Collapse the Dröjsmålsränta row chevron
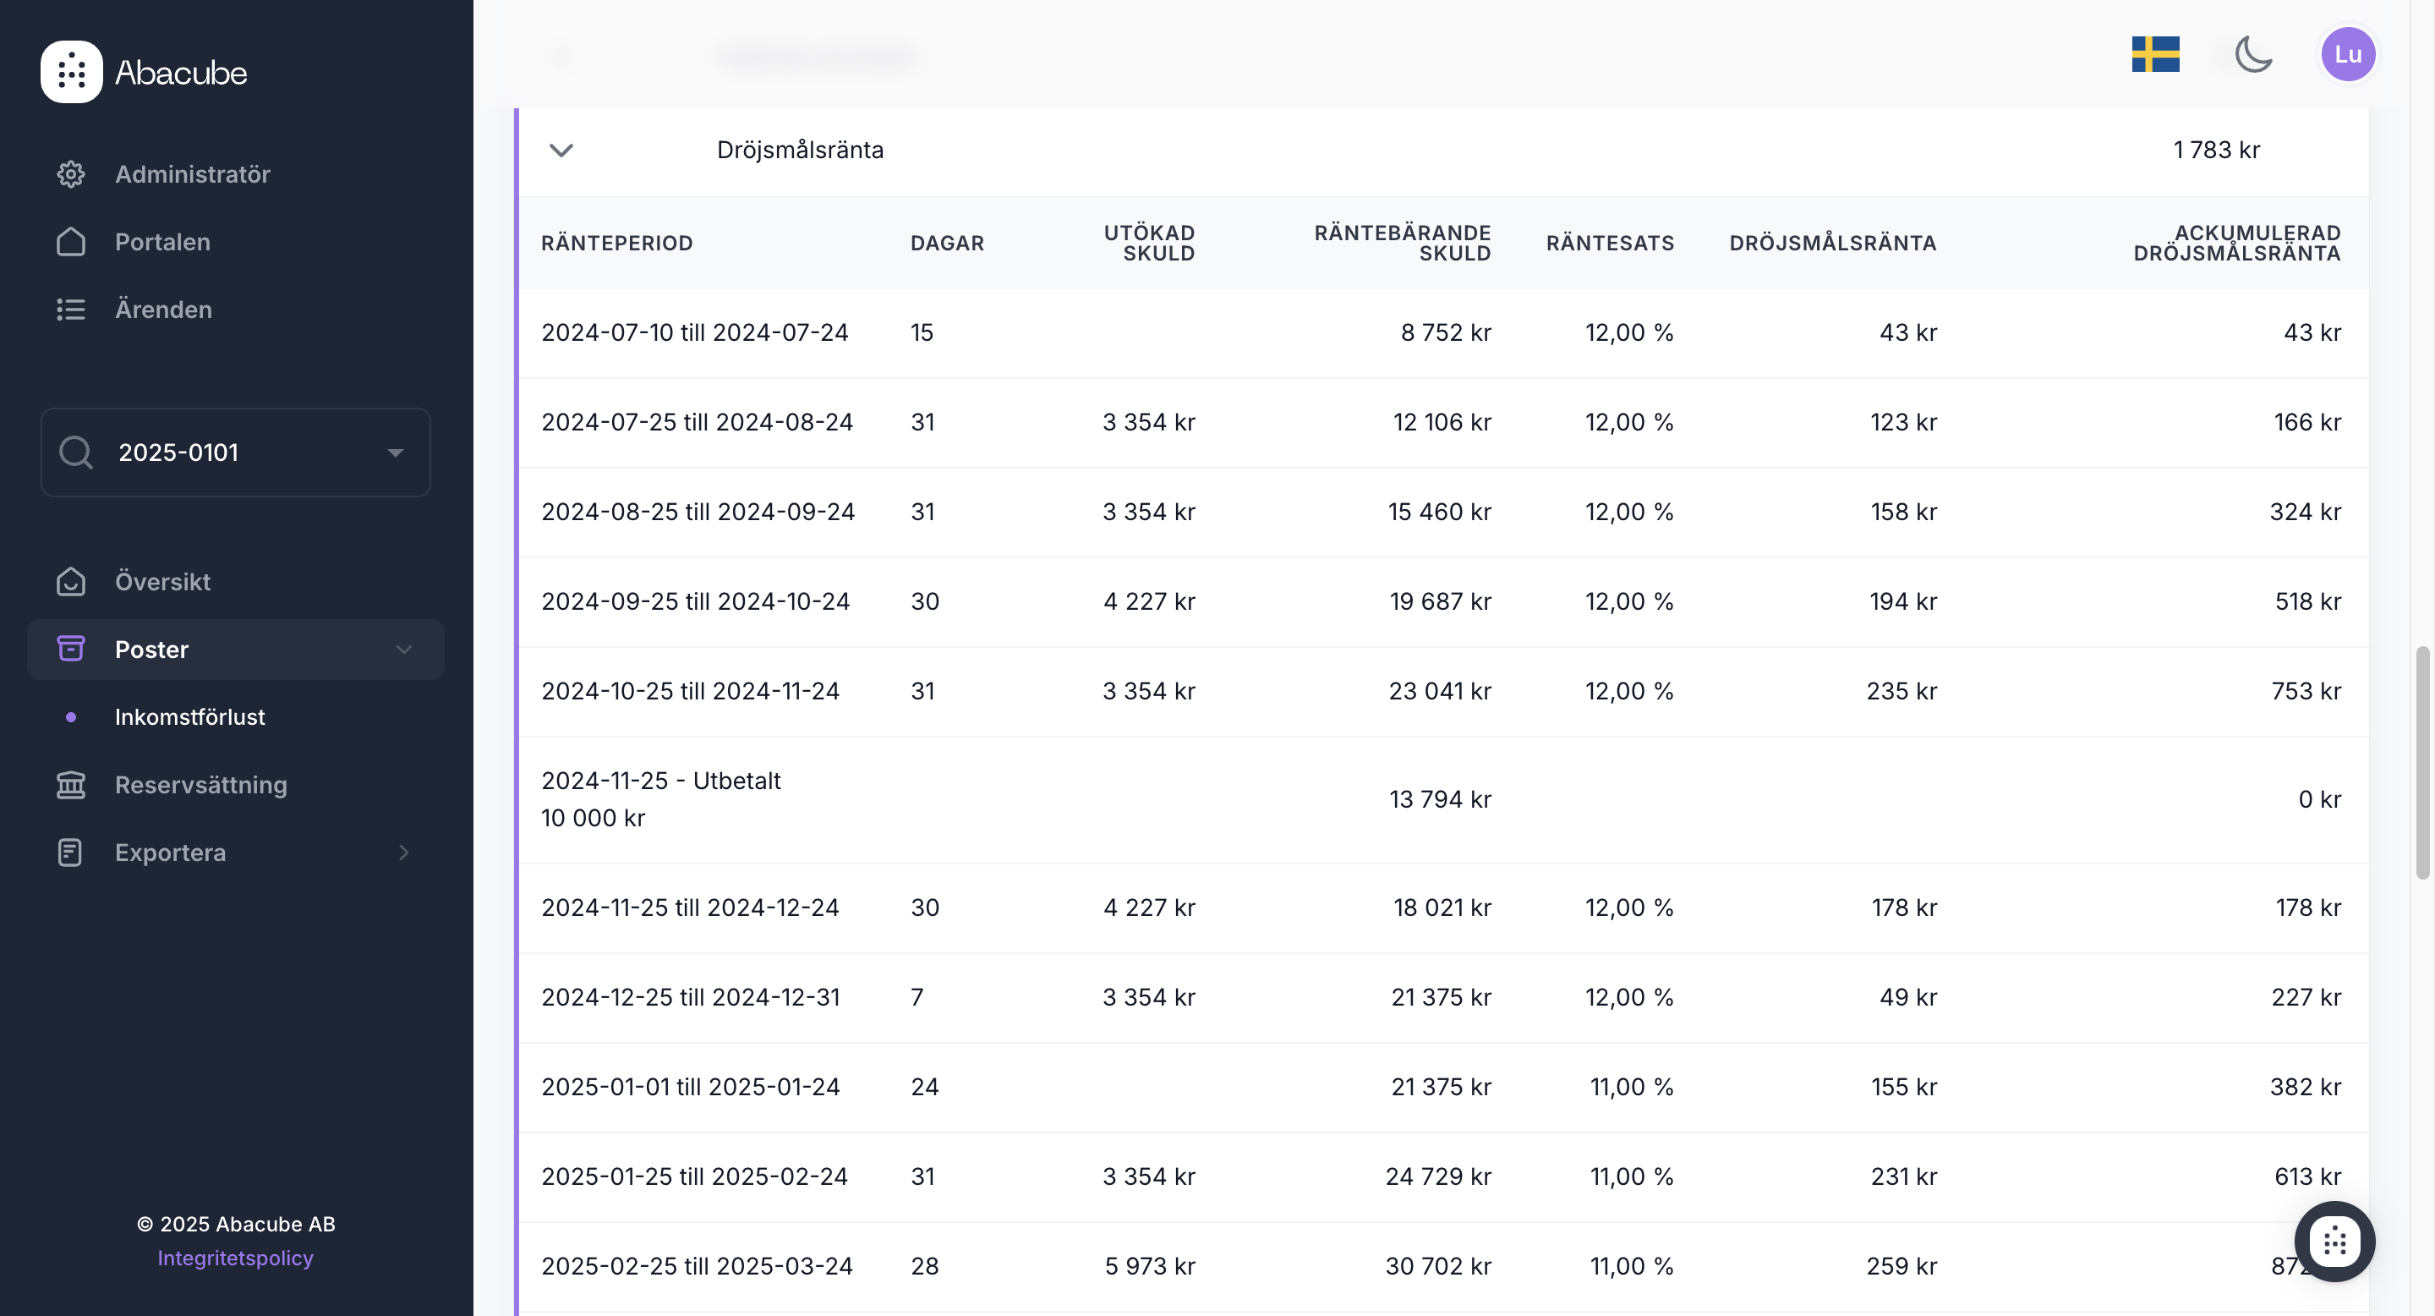The image size is (2435, 1316). coord(561,151)
